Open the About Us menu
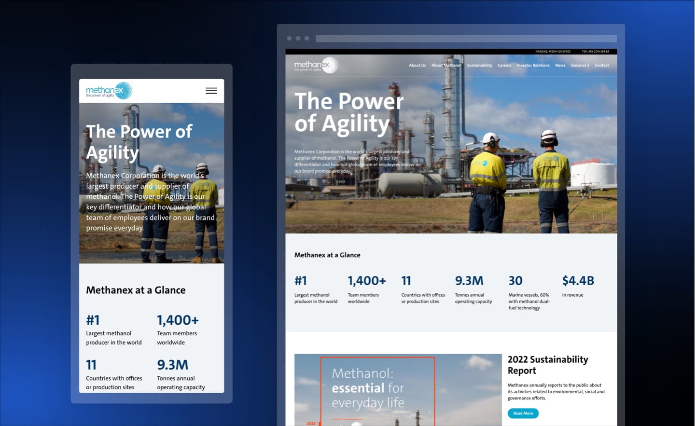 click(417, 65)
